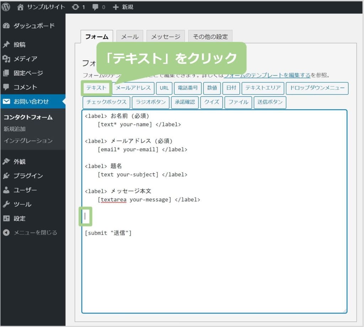
Task: Switch to the メール tab
Action: tap(130, 37)
